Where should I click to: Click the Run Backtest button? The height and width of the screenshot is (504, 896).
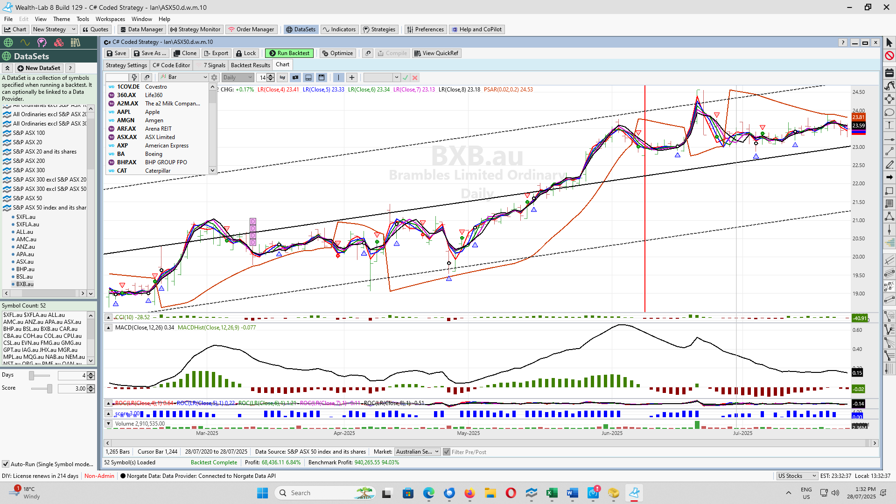pyautogui.click(x=289, y=53)
